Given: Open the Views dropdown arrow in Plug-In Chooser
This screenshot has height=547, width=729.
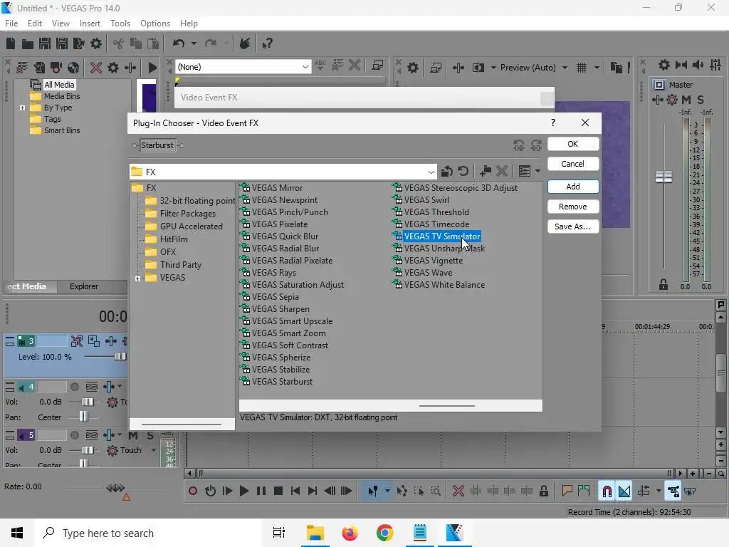Looking at the screenshot, I should [537, 171].
